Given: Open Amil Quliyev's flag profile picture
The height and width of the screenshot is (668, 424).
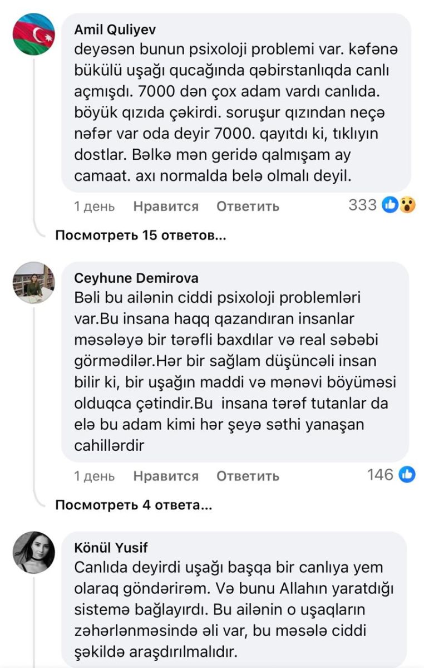Looking at the screenshot, I should (33, 34).
